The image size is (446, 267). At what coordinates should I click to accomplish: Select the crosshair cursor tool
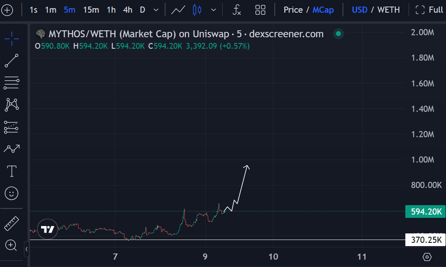tap(11, 38)
